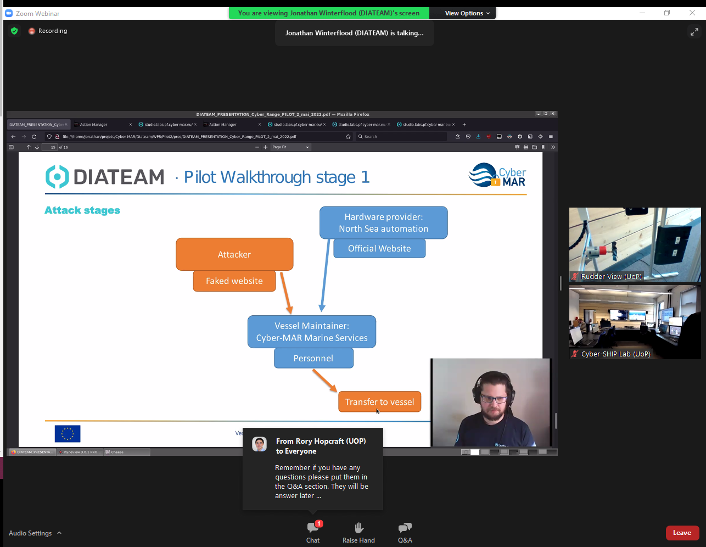Open the Chat panel
This screenshot has height=547, width=706.
pos(313,532)
